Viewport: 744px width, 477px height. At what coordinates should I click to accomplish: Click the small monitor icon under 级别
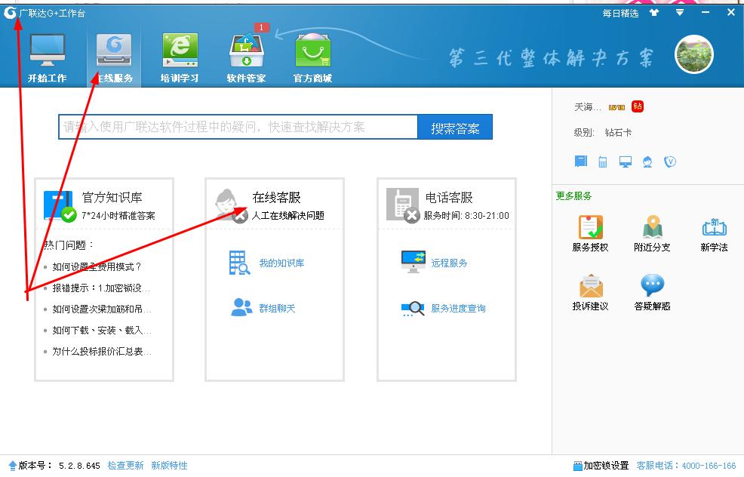click(x=626, y=162)
